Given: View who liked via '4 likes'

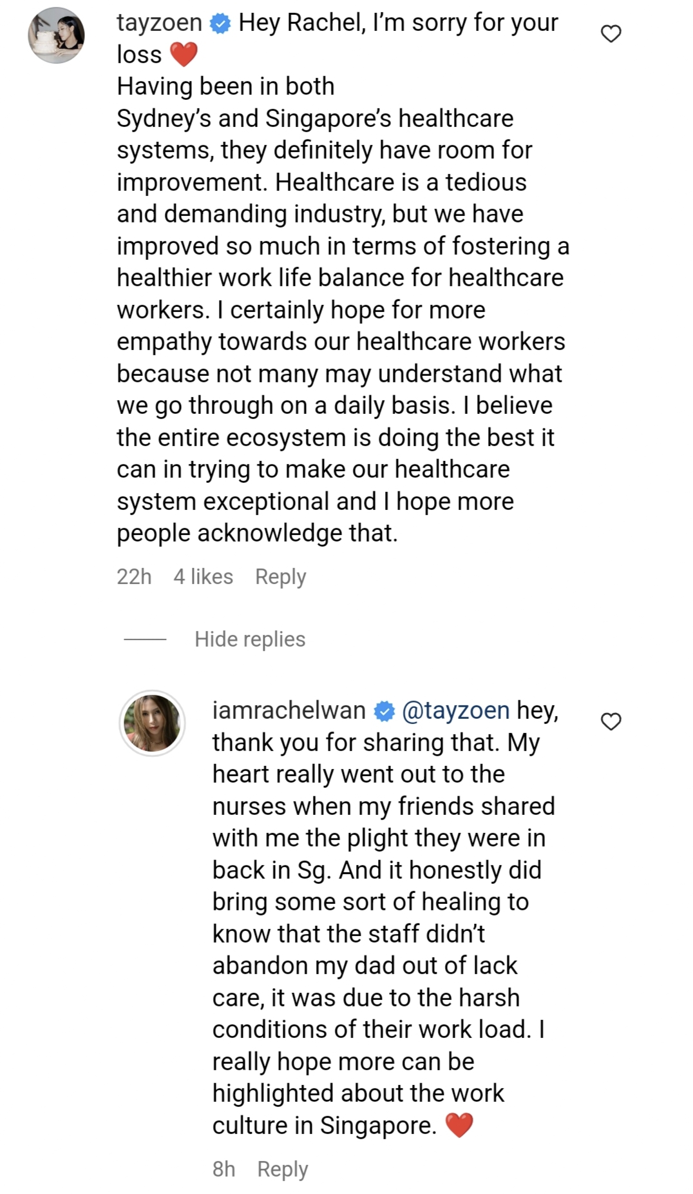Looking at the screenshot, I should (x=203, y=576).
